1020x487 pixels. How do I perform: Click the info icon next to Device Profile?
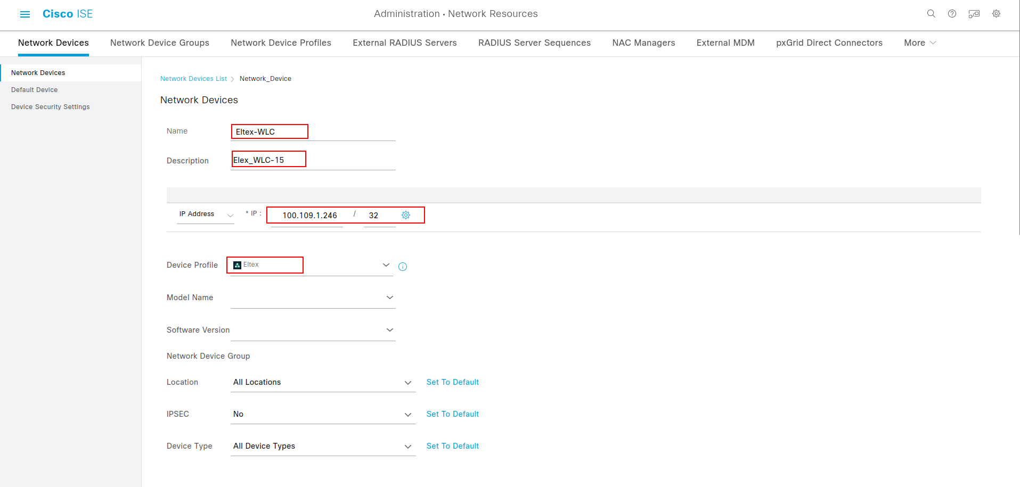403,267
